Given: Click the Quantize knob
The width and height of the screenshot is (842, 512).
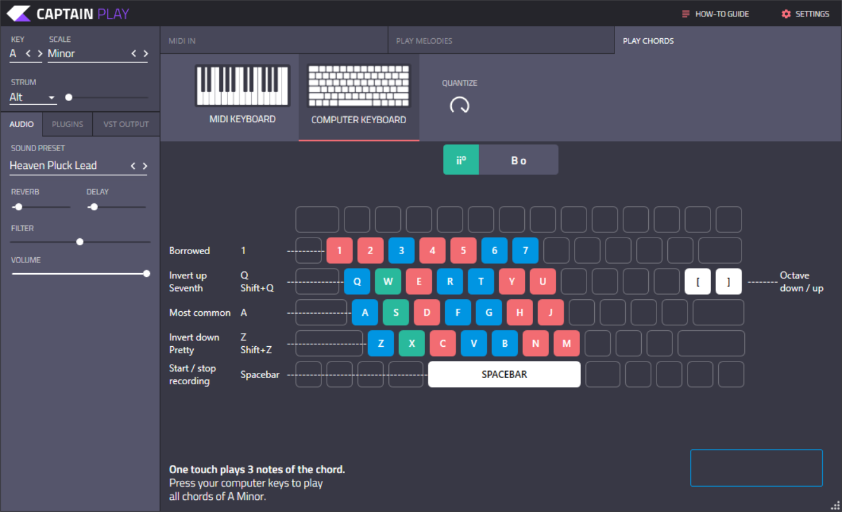Looking at the screenshot, I should tap(459, 105).
